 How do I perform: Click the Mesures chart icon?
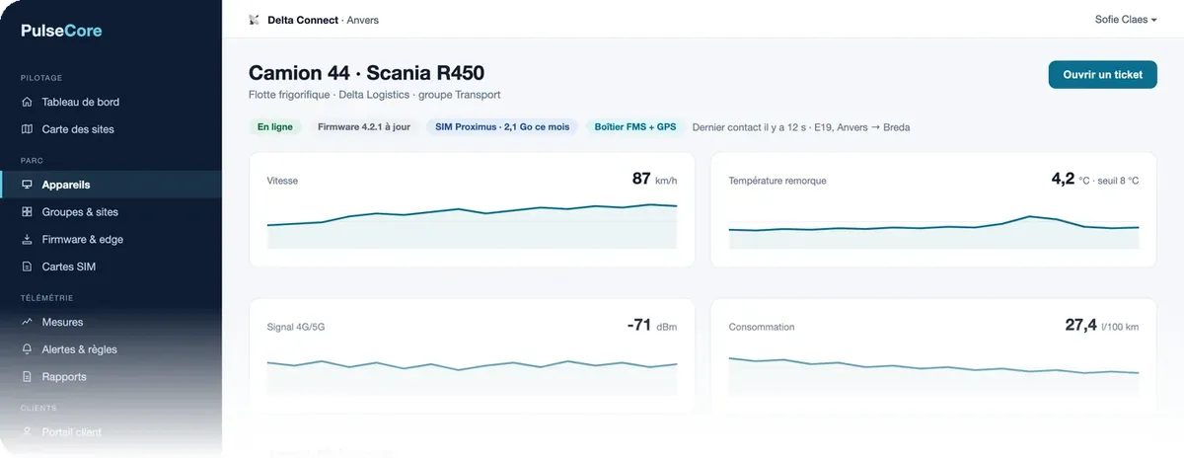(27, 322)
